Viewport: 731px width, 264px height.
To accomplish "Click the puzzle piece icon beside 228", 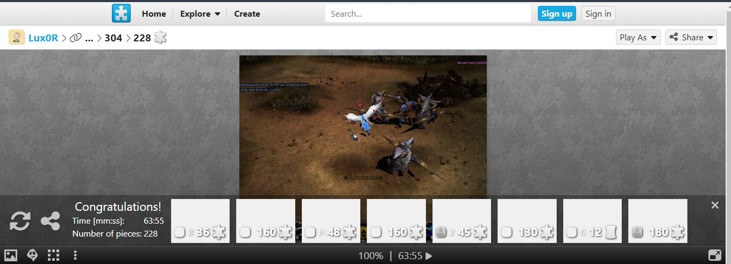I will point(160,37).
